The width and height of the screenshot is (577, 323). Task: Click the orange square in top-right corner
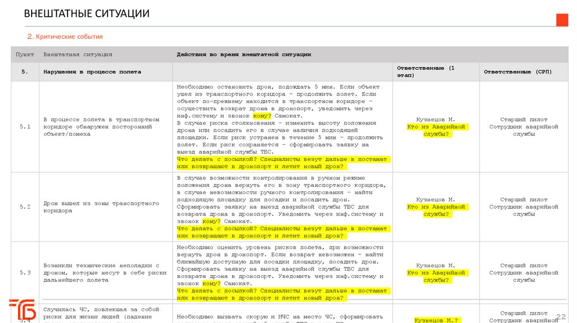click(x=562, y=20)
